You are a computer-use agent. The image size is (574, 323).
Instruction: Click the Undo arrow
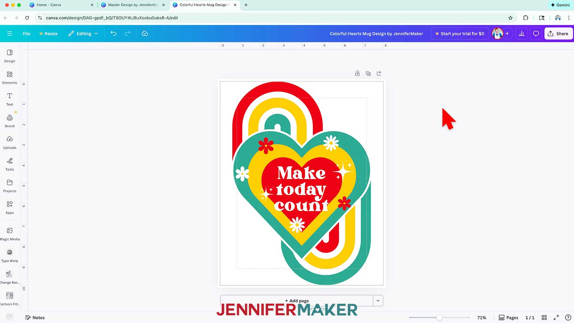(x=113, y=33)
